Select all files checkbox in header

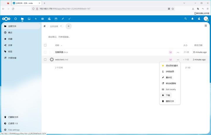tap(45, 45)
